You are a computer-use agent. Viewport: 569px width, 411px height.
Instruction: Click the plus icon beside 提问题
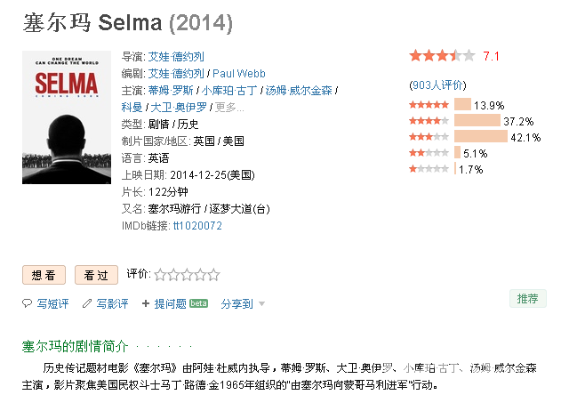(x=146, y=303)
